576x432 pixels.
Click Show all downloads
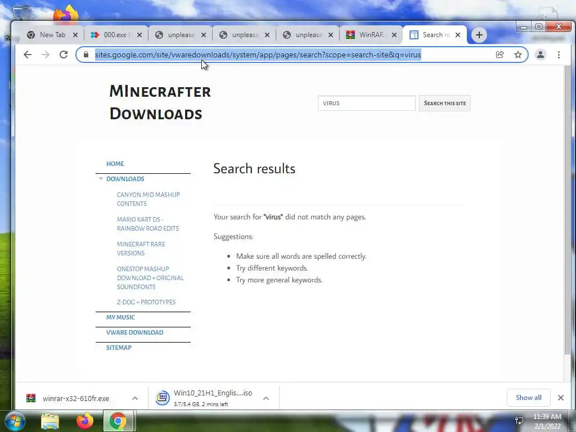pos(528,398)
